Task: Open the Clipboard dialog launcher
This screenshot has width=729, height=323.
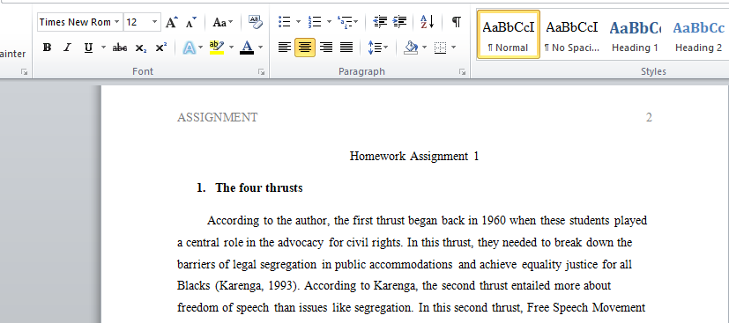Action: pyautogui.click(x=24, y=72)
